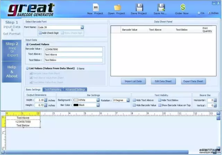222x155 pixels.
Task: Switch to Text Formatting tab
Action: (53, 90)
